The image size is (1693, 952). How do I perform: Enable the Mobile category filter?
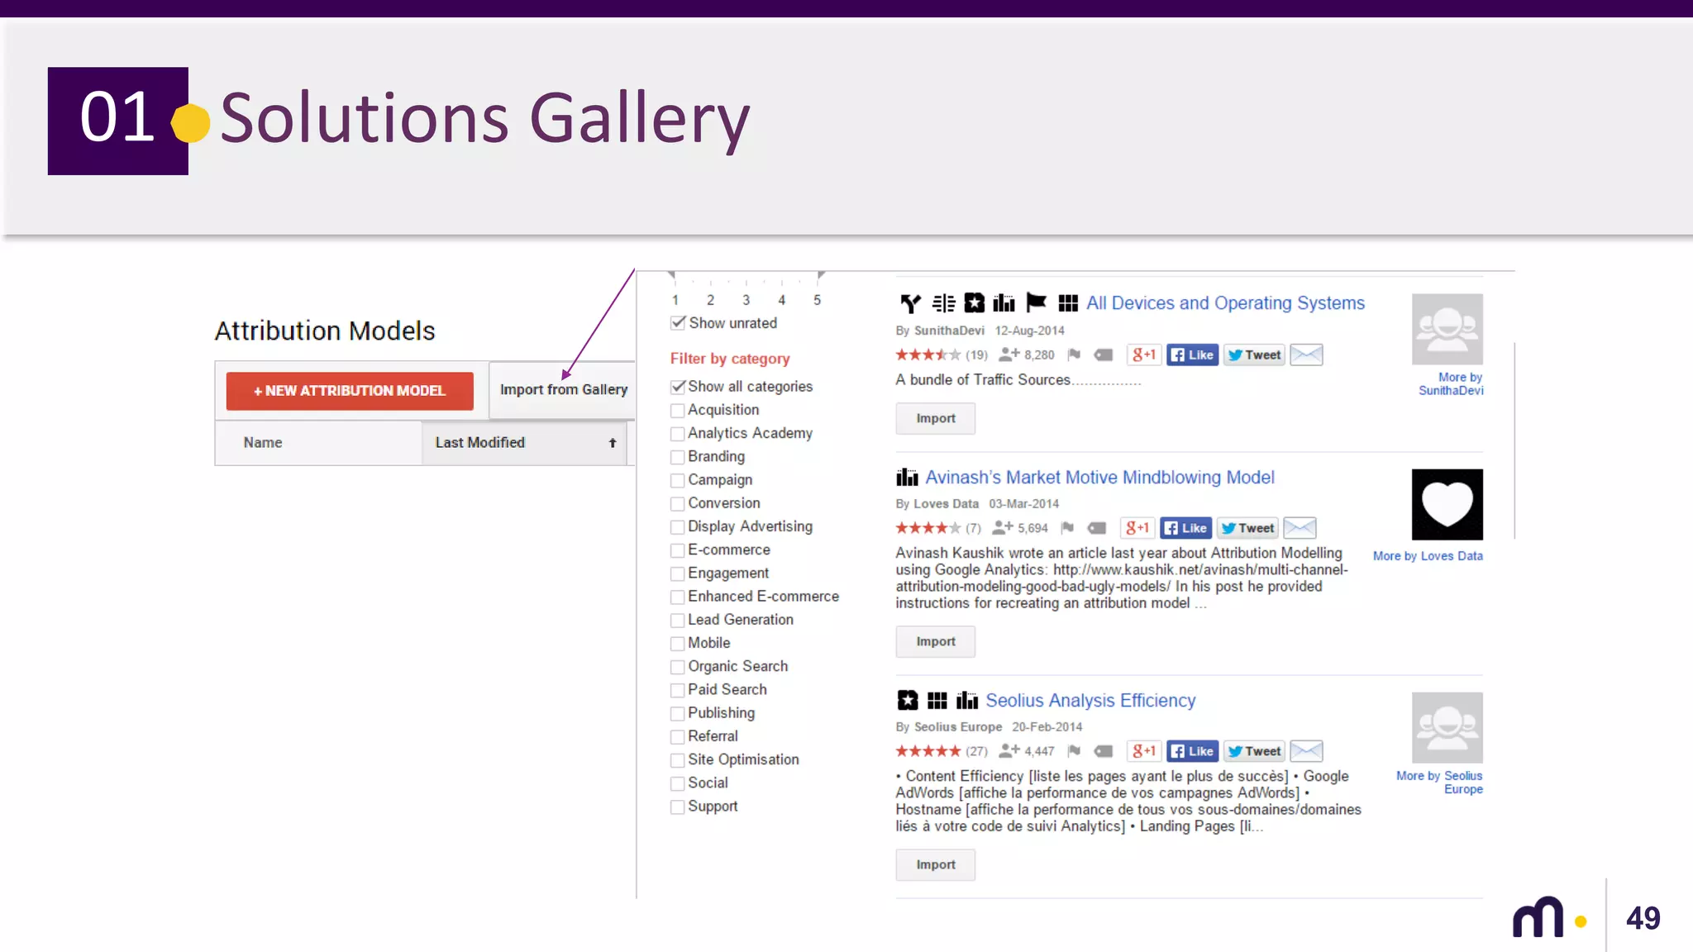(678, 644)
